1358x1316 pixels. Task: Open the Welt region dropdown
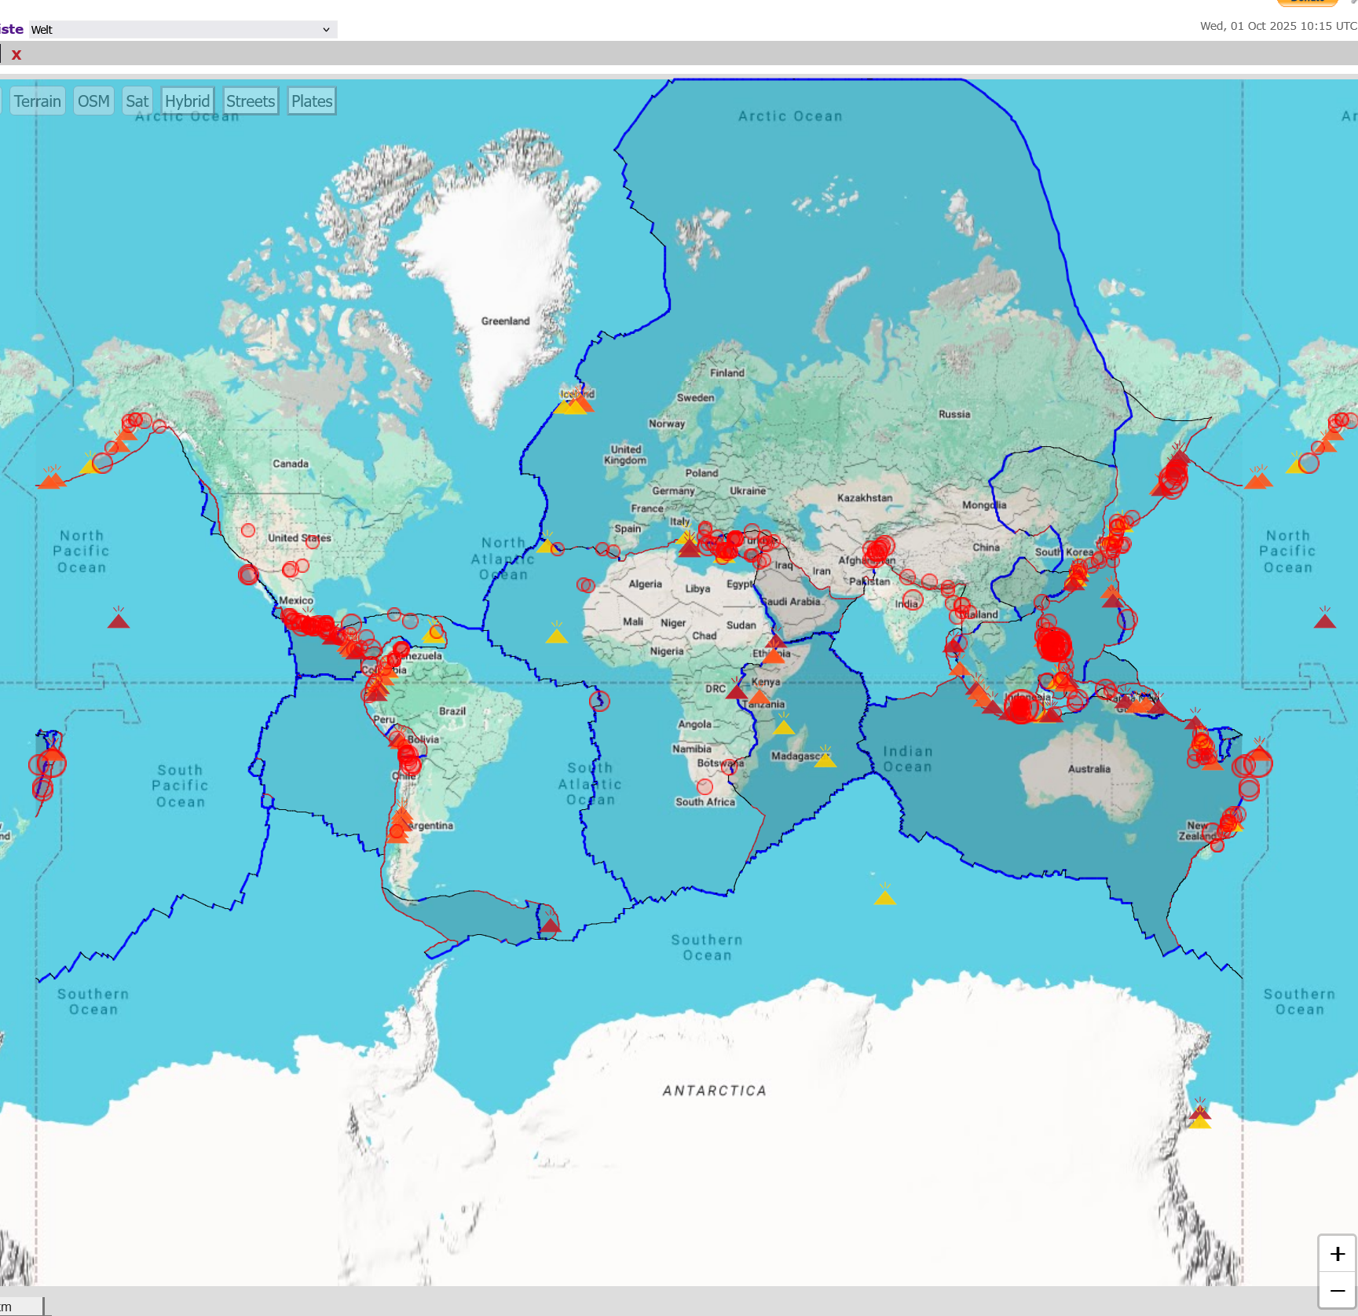click(x=182, y=30)
